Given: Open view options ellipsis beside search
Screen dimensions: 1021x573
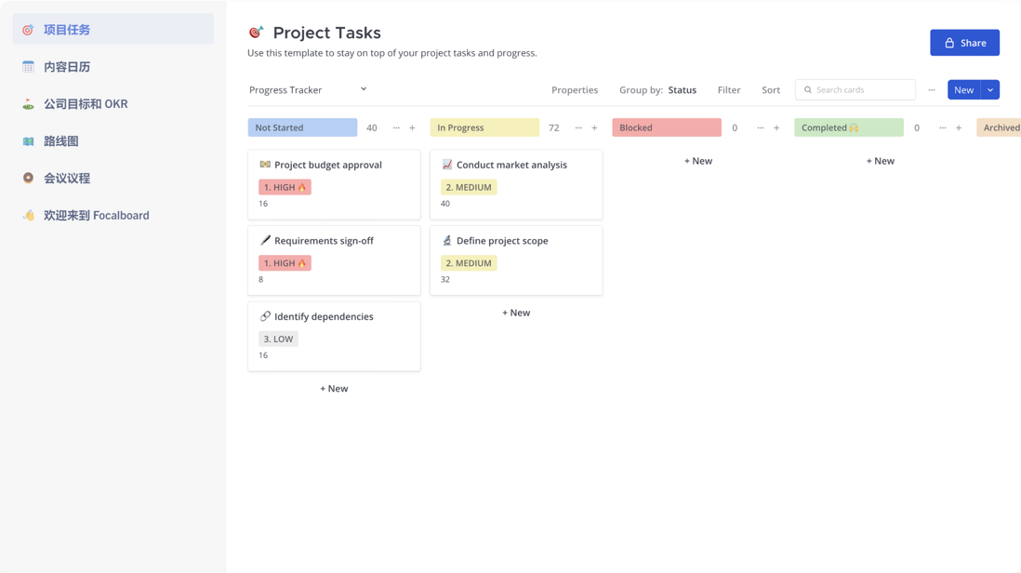Looking at the screenshot, I should [932, 90].
